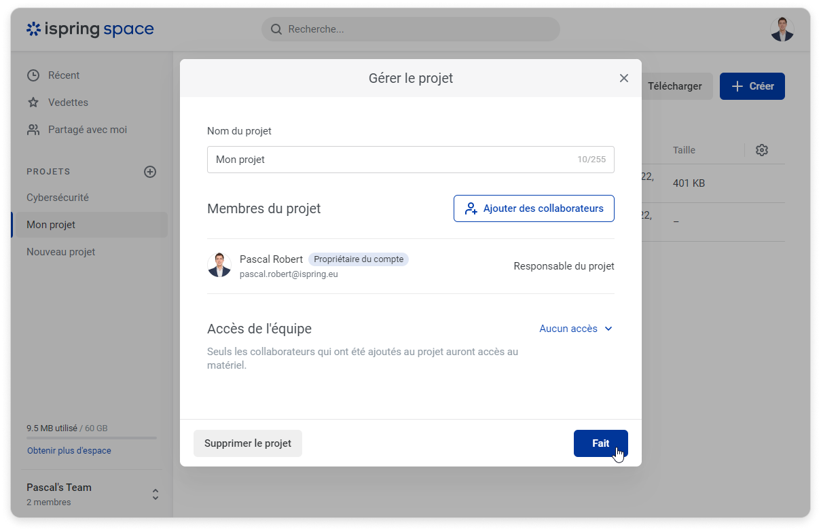Click the search magnifier icon
Viewport: 821px width, 531px height.
pos(276,29)
